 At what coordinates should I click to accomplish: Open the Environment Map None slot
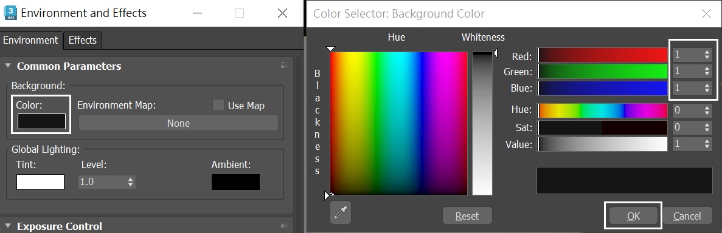[x=179, y=123]
